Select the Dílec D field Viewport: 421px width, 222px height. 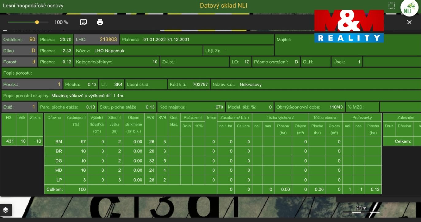[19, 51]
